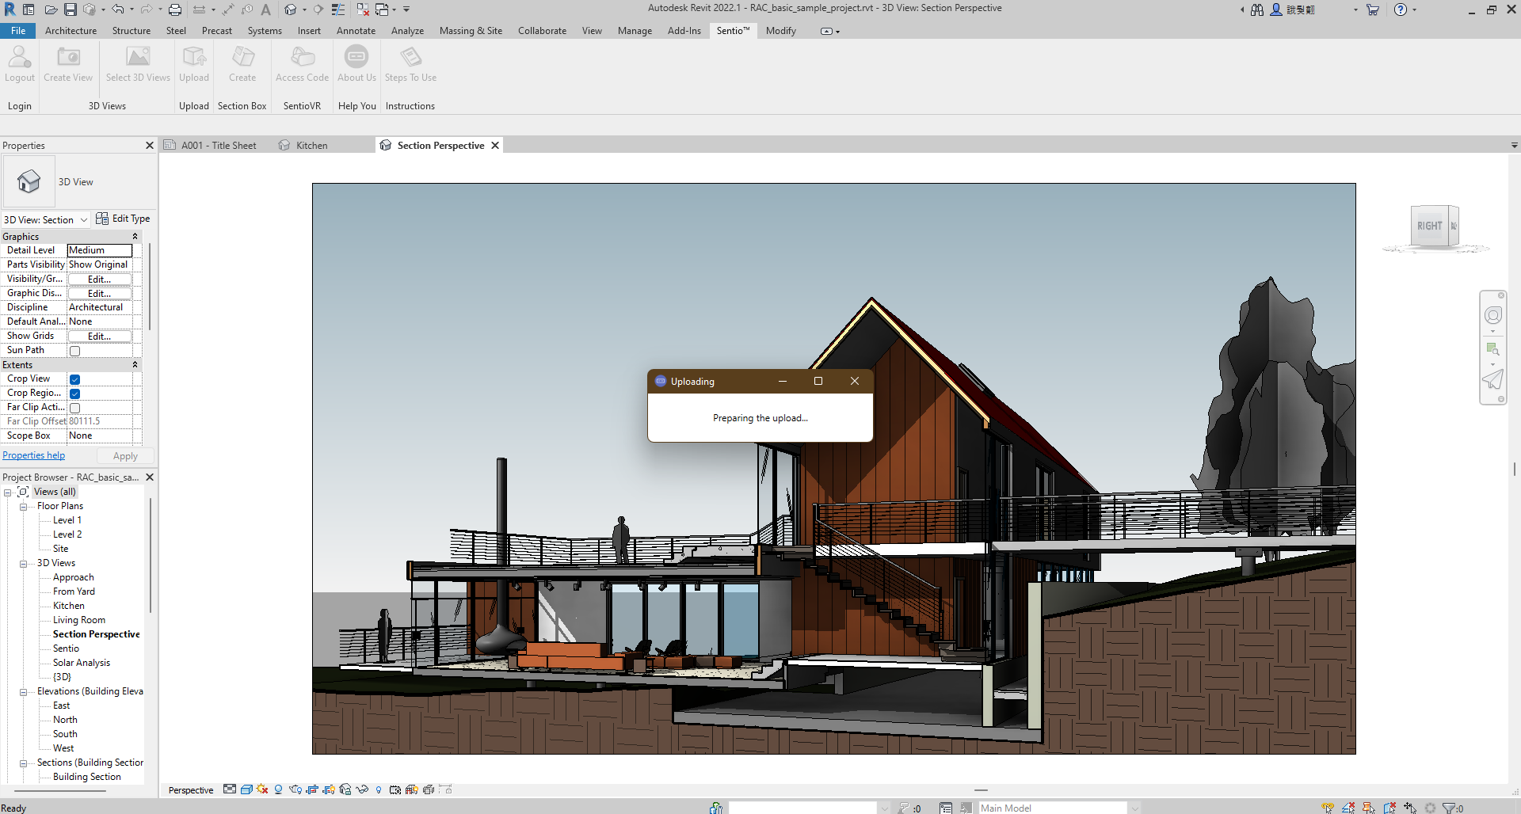
Task: Click the Default 3D View house icon
Action: [291, 10]
